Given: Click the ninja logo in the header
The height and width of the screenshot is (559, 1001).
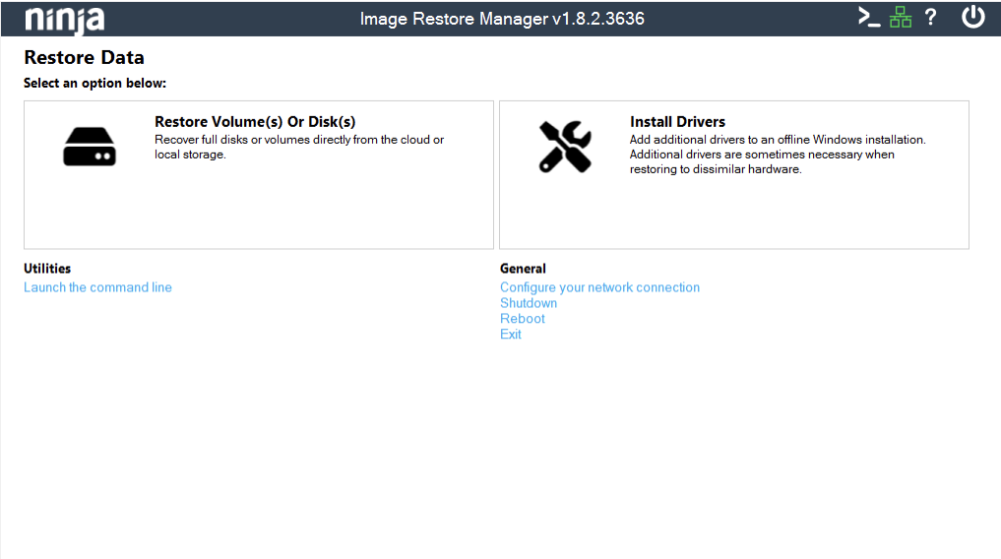Looking at the screenshot, I should coord(64,19).
